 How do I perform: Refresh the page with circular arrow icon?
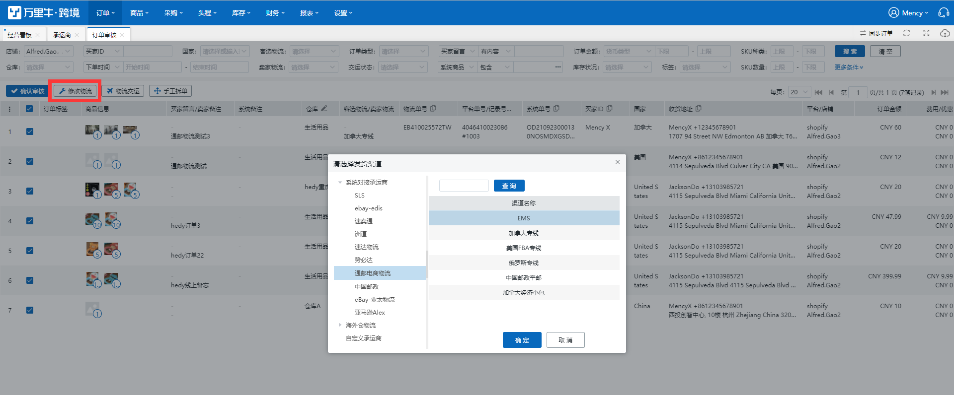tap(906, 33)
